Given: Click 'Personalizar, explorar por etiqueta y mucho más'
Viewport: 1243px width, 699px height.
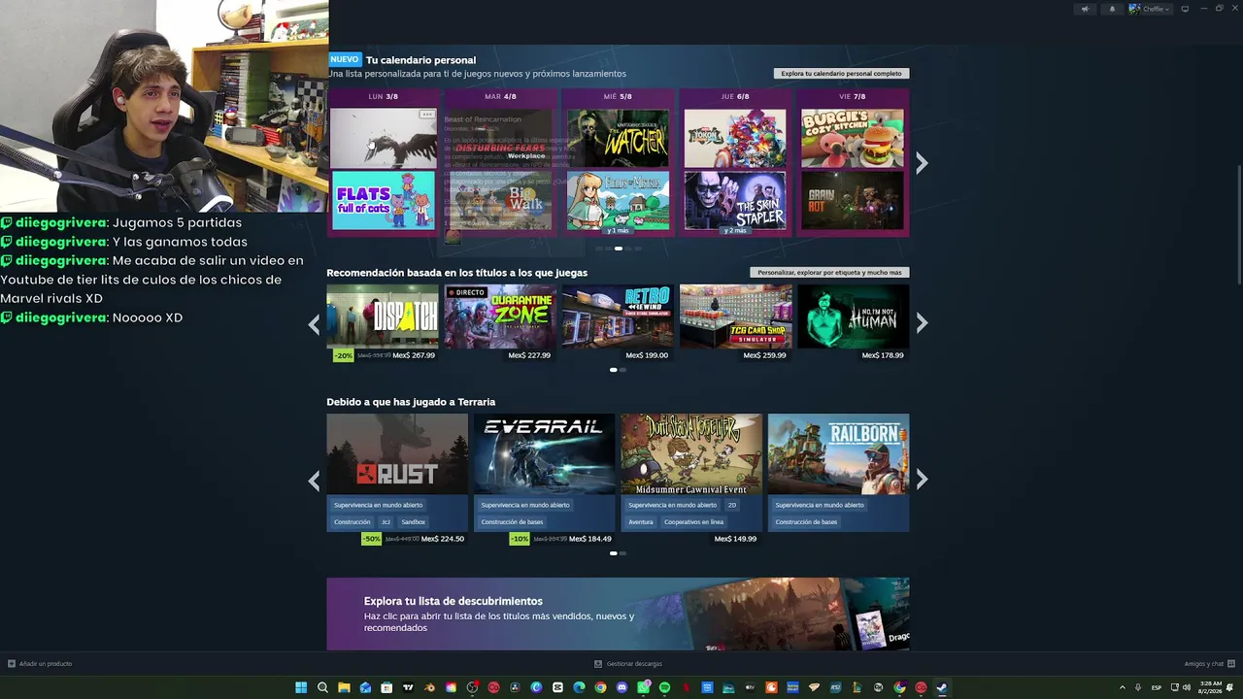Looking at the screenshot, I should 829,273.
